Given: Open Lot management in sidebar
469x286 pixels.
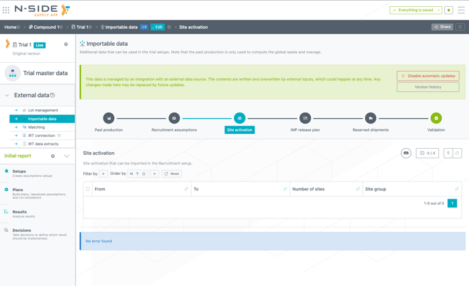Looking at the screenshot, I should click(42, 110).
